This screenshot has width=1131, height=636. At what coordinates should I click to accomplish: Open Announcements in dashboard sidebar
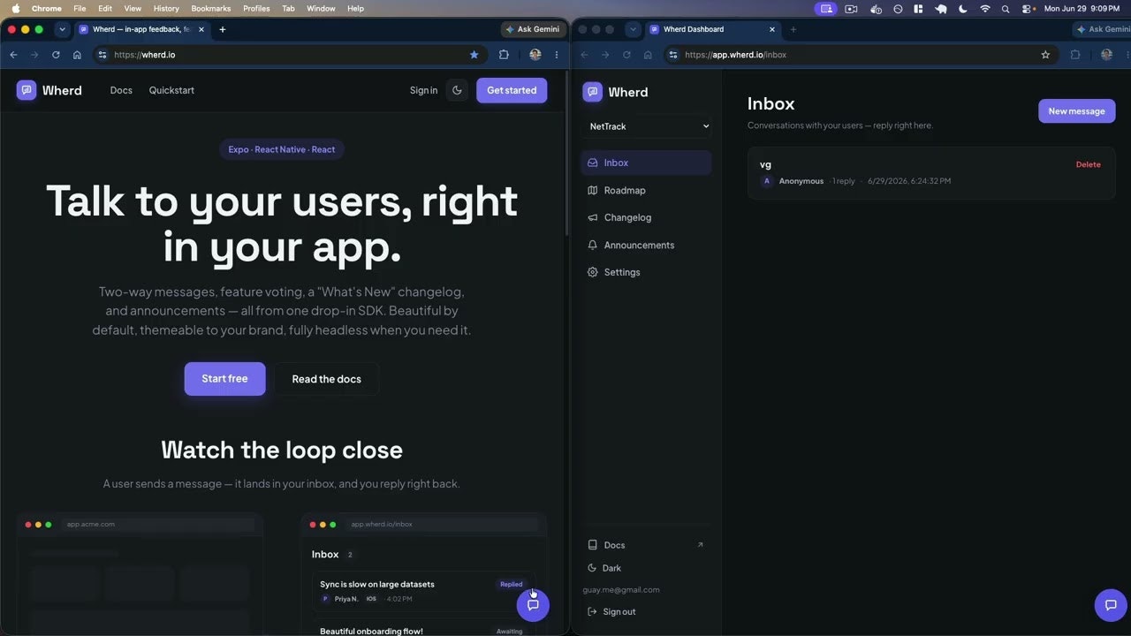click(x=646, y=245)
